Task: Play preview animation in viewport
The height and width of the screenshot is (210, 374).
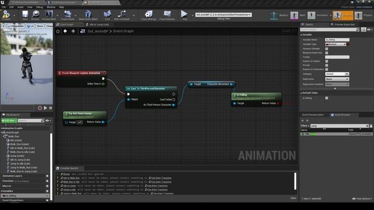Action: coord(46,108)
